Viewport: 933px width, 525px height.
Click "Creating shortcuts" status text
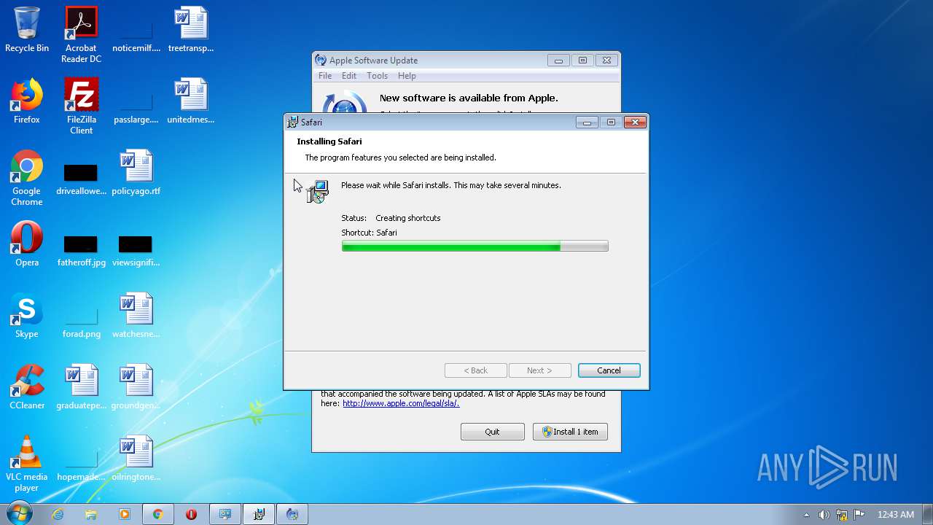(x=408, y=218)
